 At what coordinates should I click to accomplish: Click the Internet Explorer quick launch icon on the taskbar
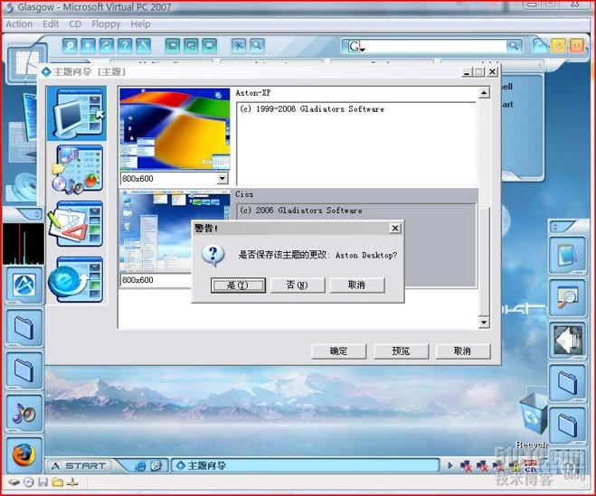tap(140, 466)
